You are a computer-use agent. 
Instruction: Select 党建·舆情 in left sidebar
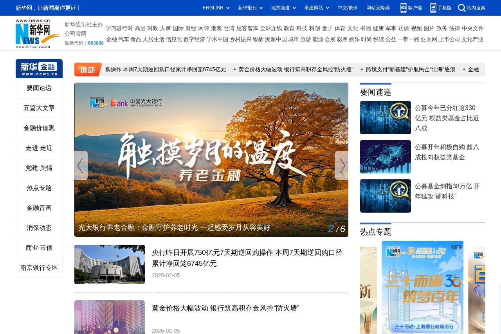click(39, 168)
